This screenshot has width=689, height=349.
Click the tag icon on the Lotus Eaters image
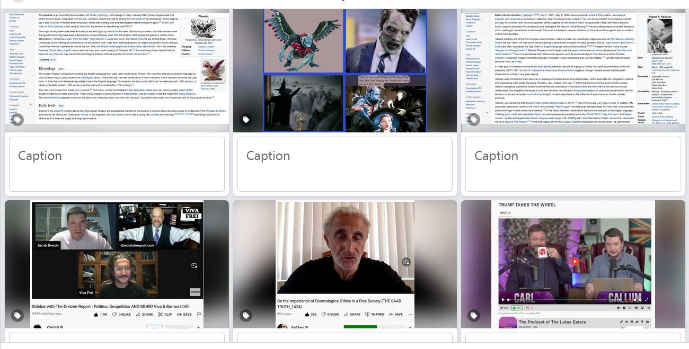pos(474,316)
